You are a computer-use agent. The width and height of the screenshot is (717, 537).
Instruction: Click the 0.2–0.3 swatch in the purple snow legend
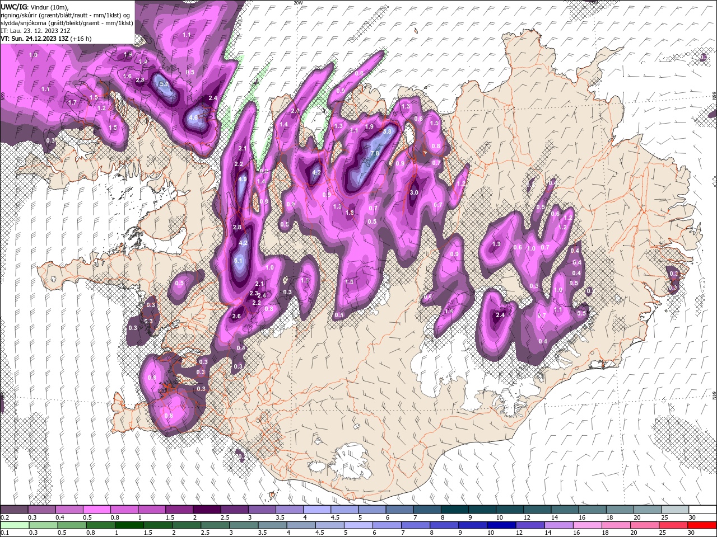[x=15, y=510]
